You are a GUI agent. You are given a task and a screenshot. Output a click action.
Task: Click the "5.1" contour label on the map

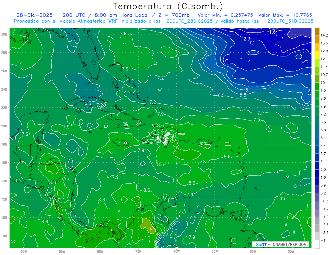click(249, 90)
